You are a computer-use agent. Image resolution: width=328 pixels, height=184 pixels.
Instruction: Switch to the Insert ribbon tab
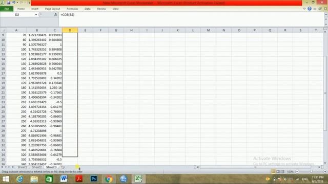(35, 9)
